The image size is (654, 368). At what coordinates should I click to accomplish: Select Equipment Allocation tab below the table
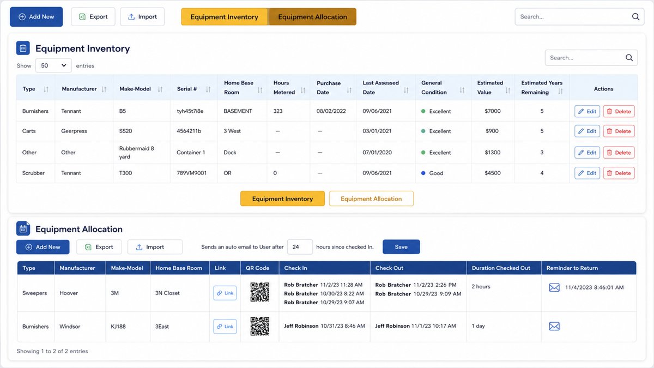coord(371,199)
